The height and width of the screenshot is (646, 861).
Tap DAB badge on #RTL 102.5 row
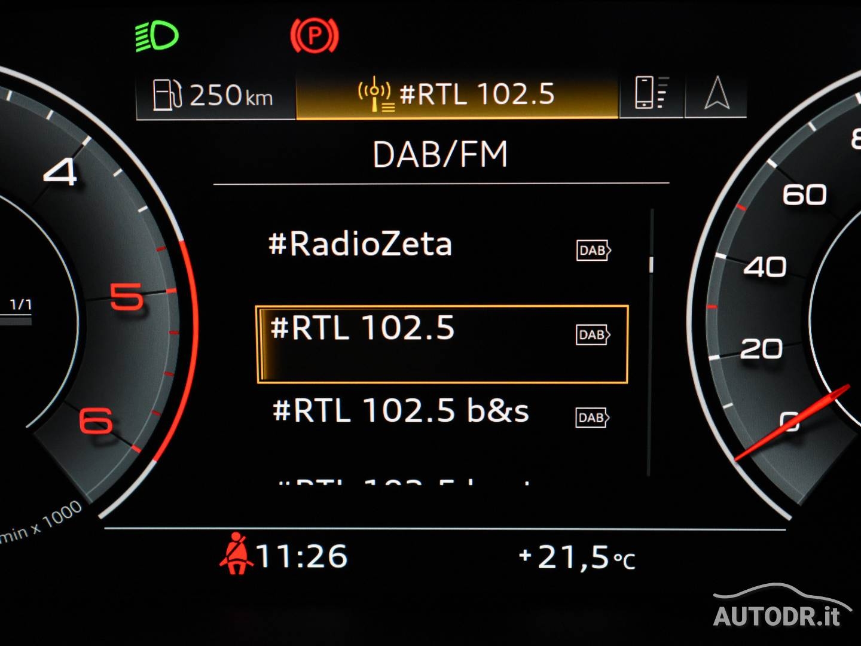tap(593, 334)
